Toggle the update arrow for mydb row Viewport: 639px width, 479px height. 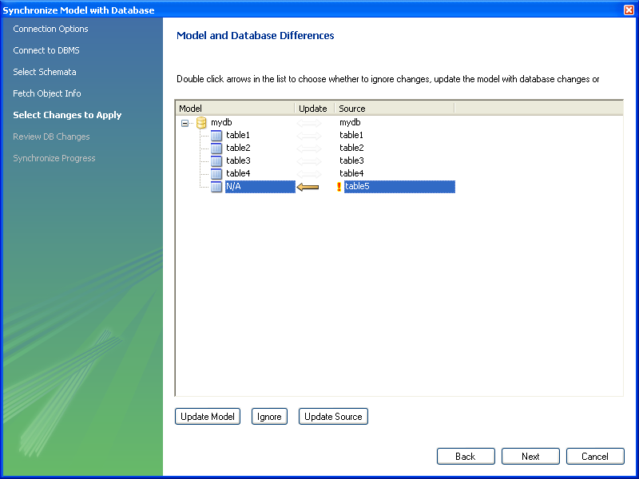(x=309, y=123)
